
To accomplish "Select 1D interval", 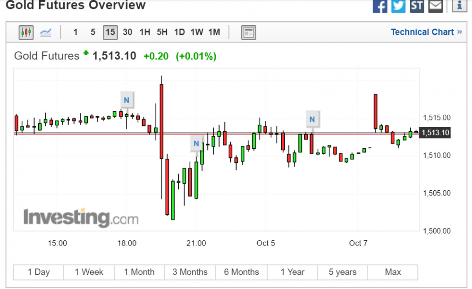I will pos(179,32).
